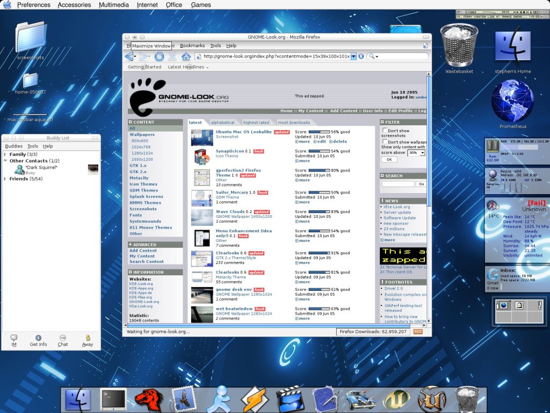The image size is (550, 413).
Task: Switch to the most downloads tab
Action: [294, 123]
